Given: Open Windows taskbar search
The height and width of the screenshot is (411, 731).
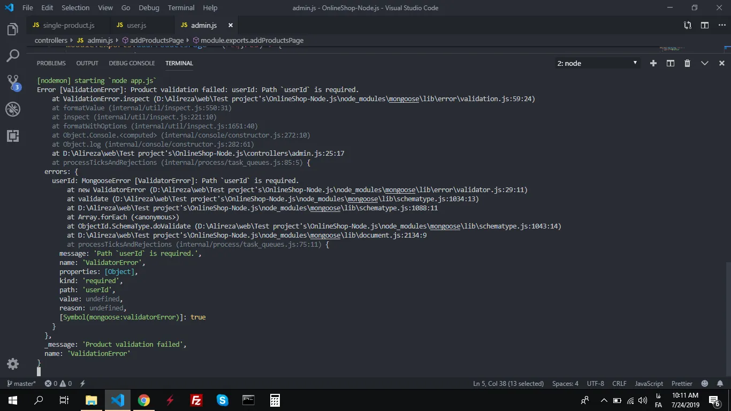Looking at the screenshot, I should 39,400.
